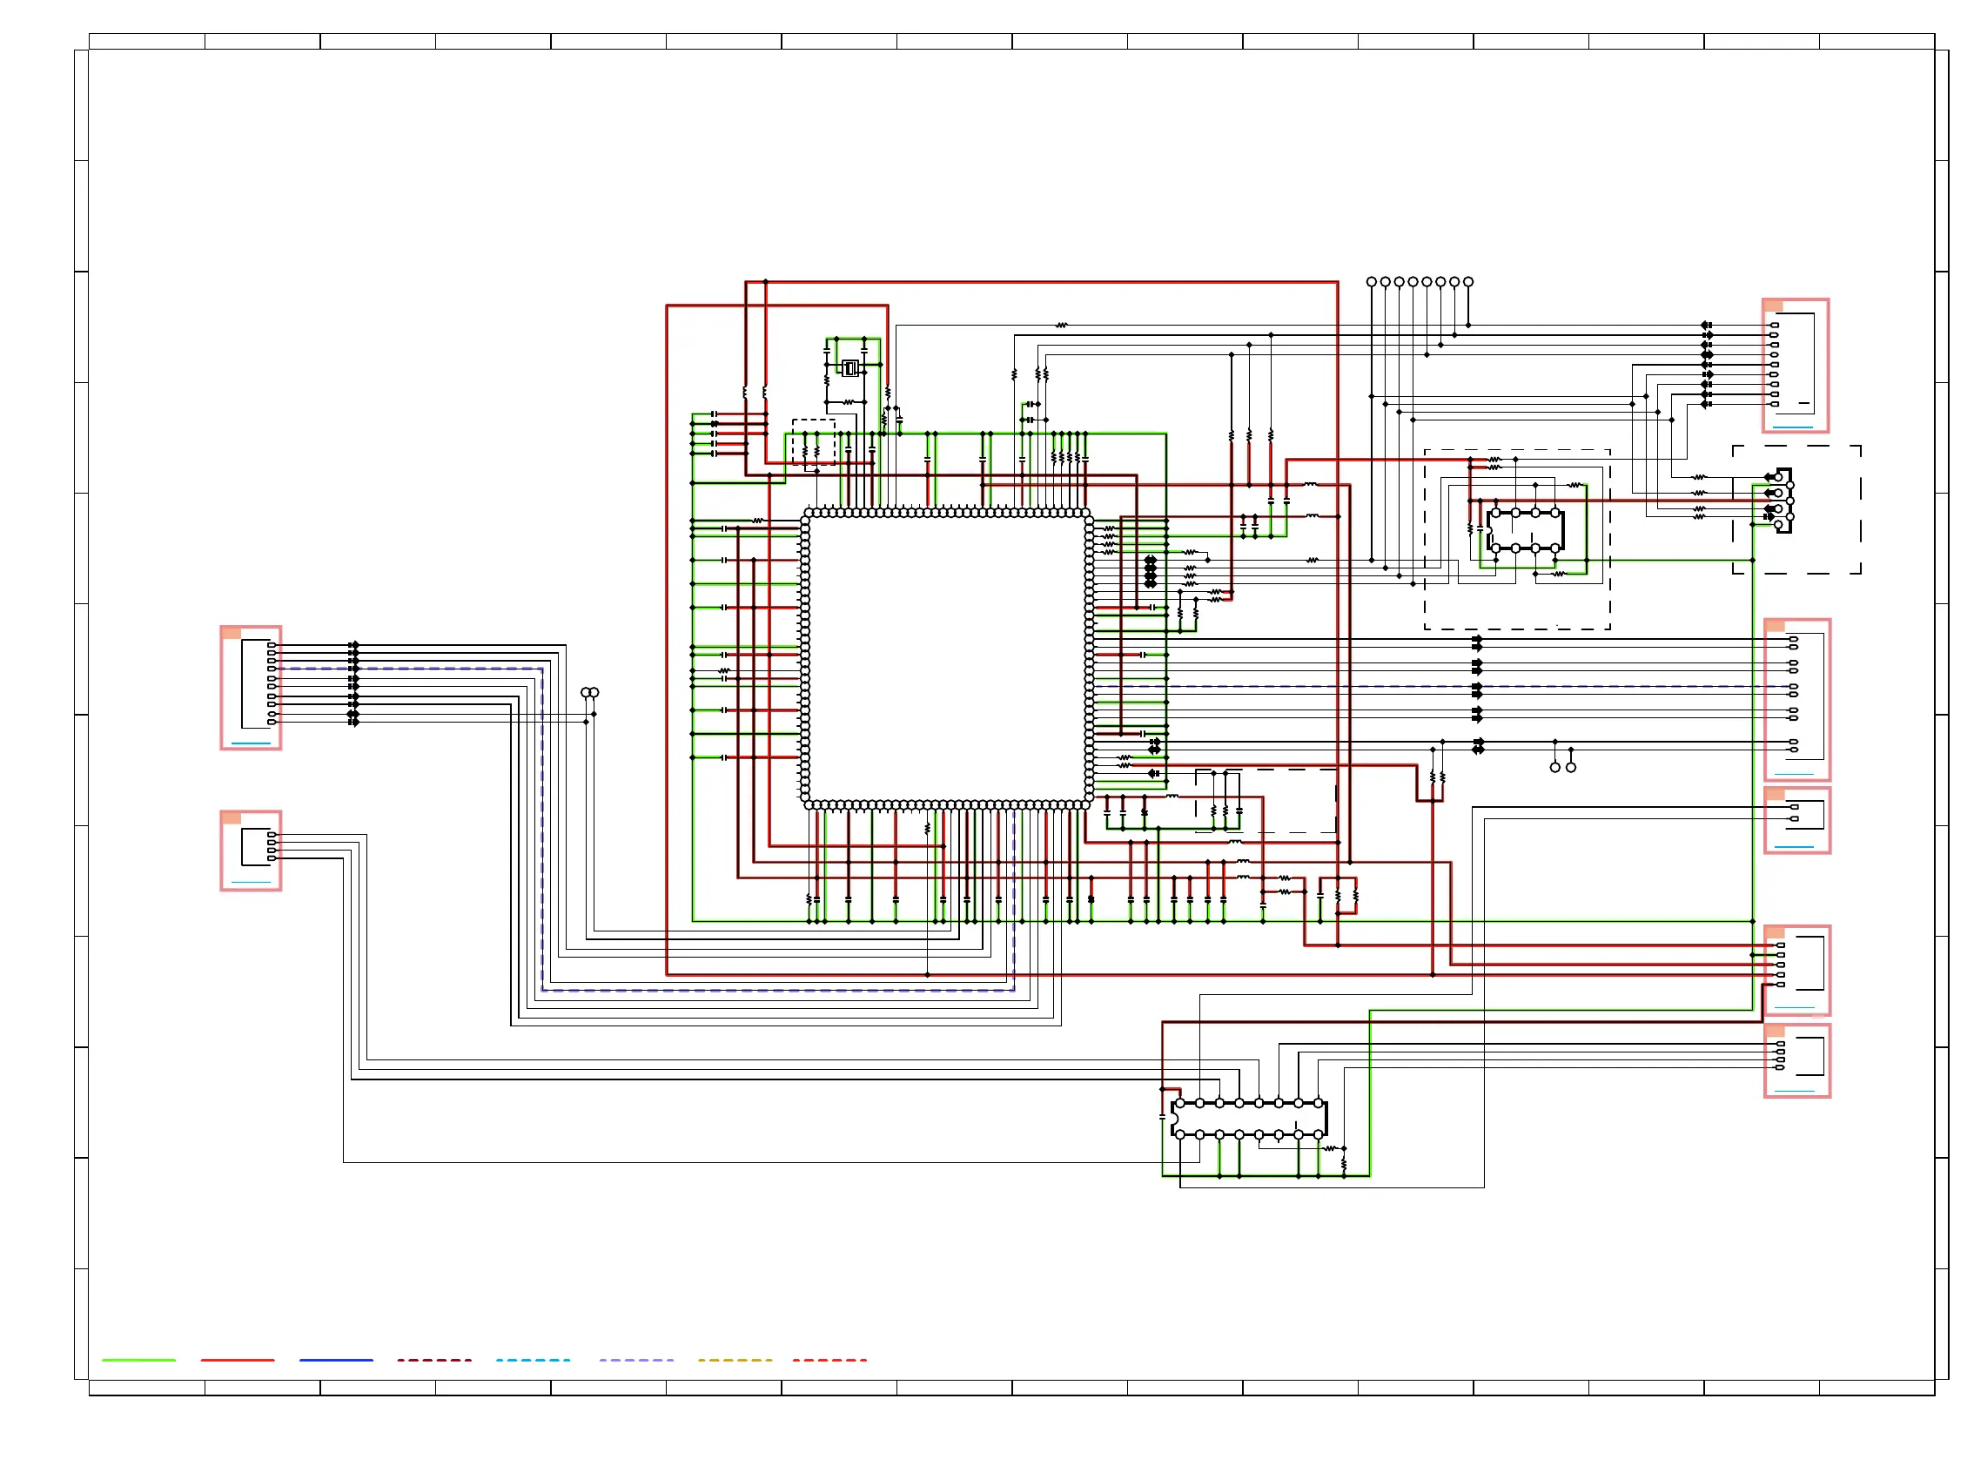The width and height of the screenshot is (1974, 1466).
Task: Click the large square multi-pin IC in the center
Action: tap(947, 658)
